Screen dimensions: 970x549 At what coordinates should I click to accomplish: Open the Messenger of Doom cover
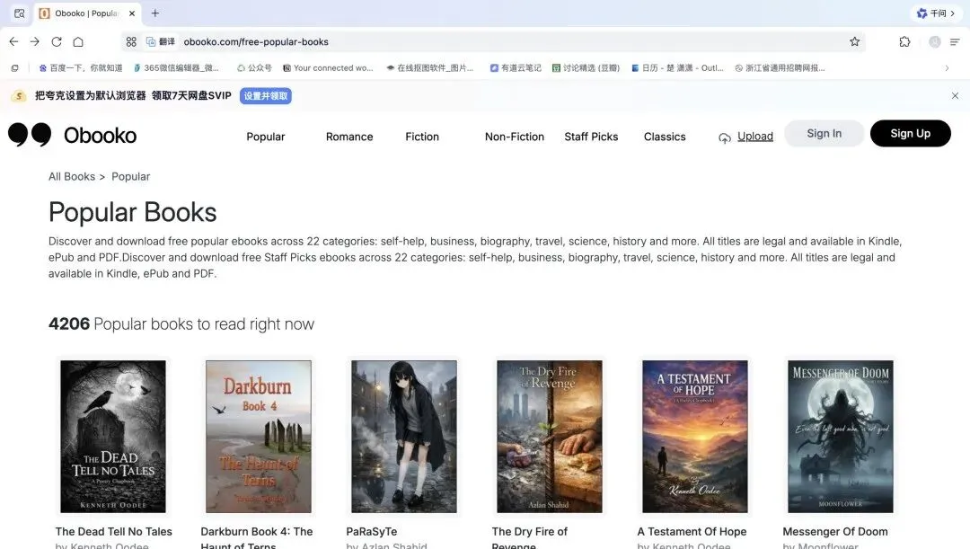pyautogui.click(x=840, y=437)
